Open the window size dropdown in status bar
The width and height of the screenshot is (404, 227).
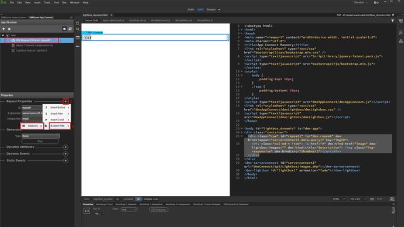(358, 199)
